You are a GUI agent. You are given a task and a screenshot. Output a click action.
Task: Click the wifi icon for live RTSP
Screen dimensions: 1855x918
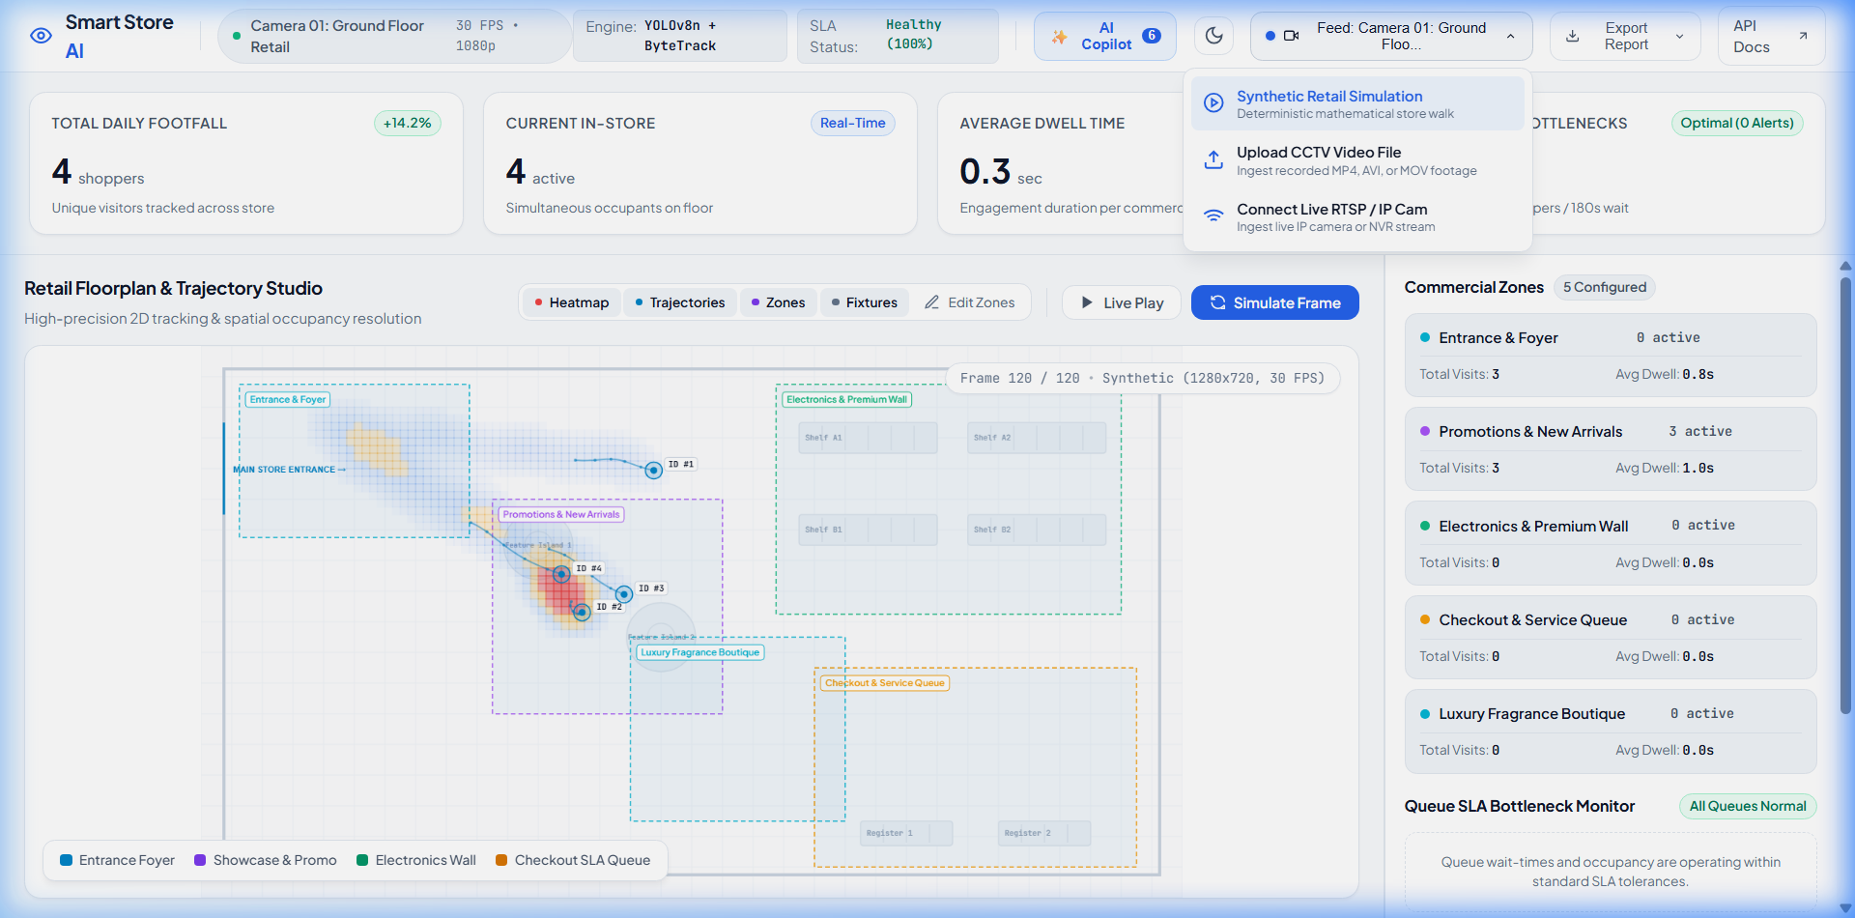1213,216
